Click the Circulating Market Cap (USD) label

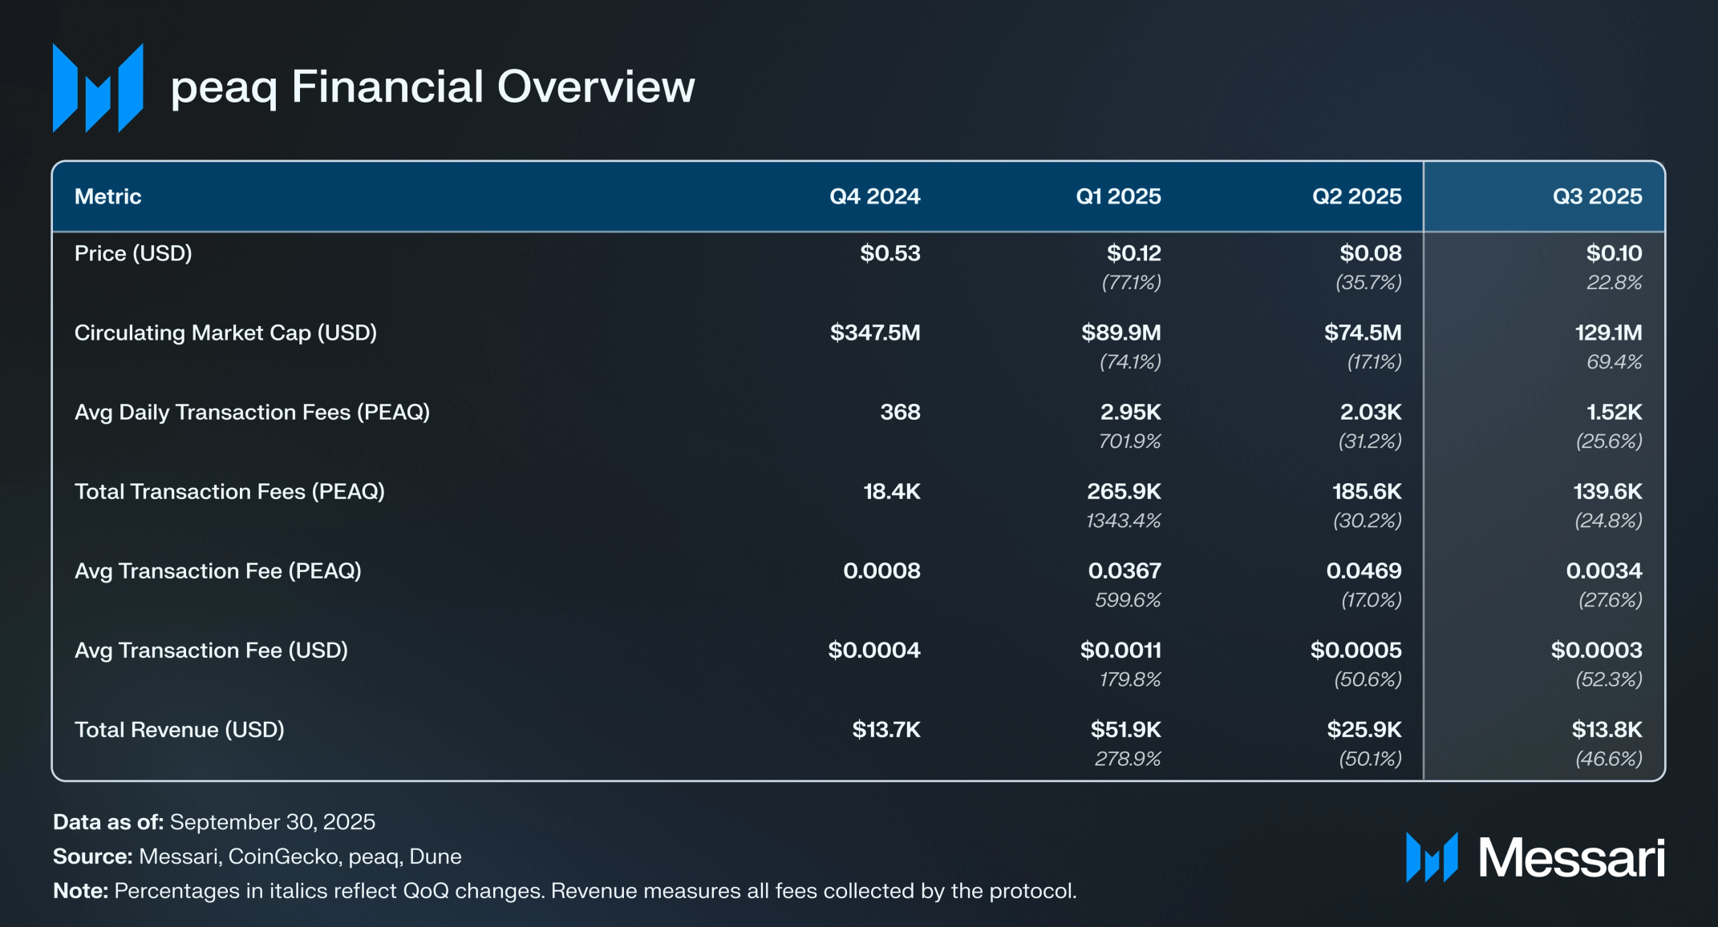pos(225,333)
